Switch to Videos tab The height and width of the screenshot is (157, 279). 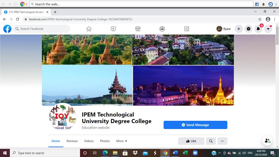pyautogui.click(x=89, y=141)
